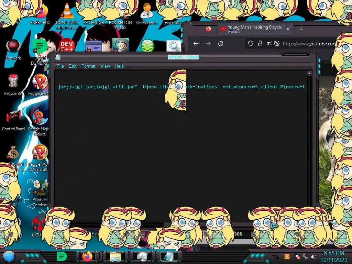The height and width of the screenshot is (264, 352).
Task: Open the volume speaker tray icon
Action: tap(314, 256)
